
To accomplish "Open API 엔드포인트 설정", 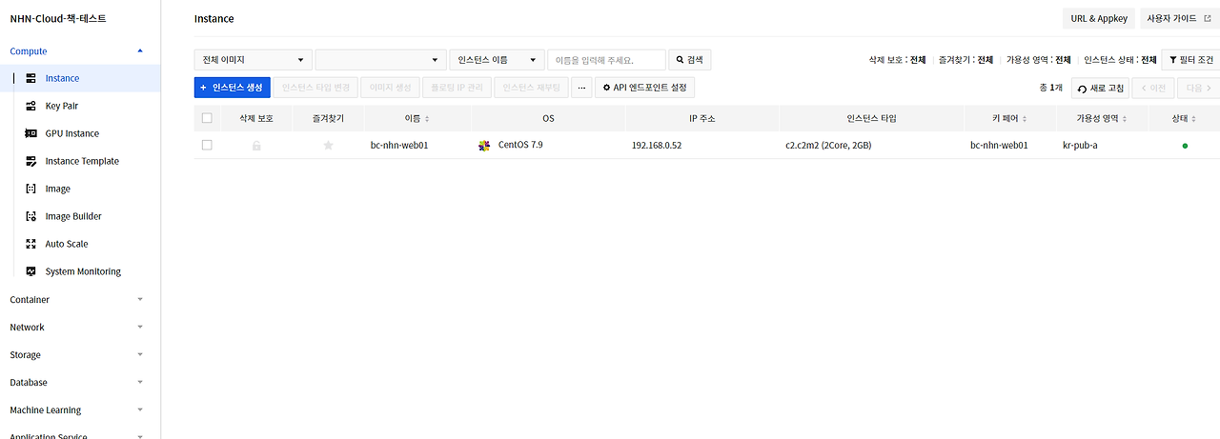I will point(644,88).
